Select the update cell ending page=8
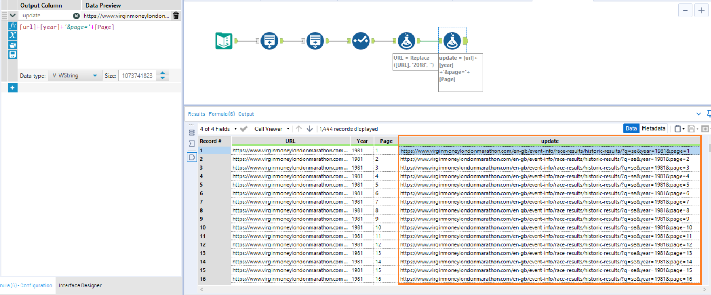 click(550, 210)
